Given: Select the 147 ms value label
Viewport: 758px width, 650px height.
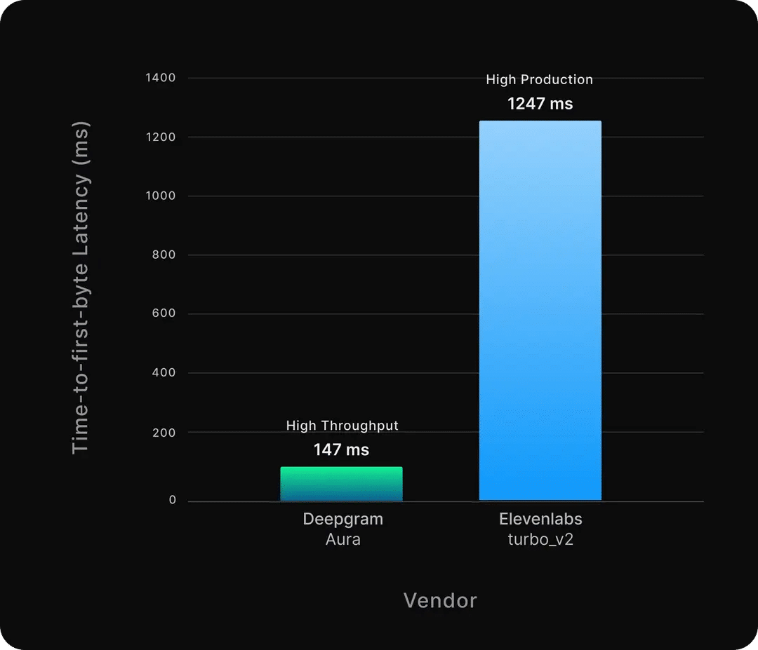Looking at the screenshot, I should coord(341,449).
